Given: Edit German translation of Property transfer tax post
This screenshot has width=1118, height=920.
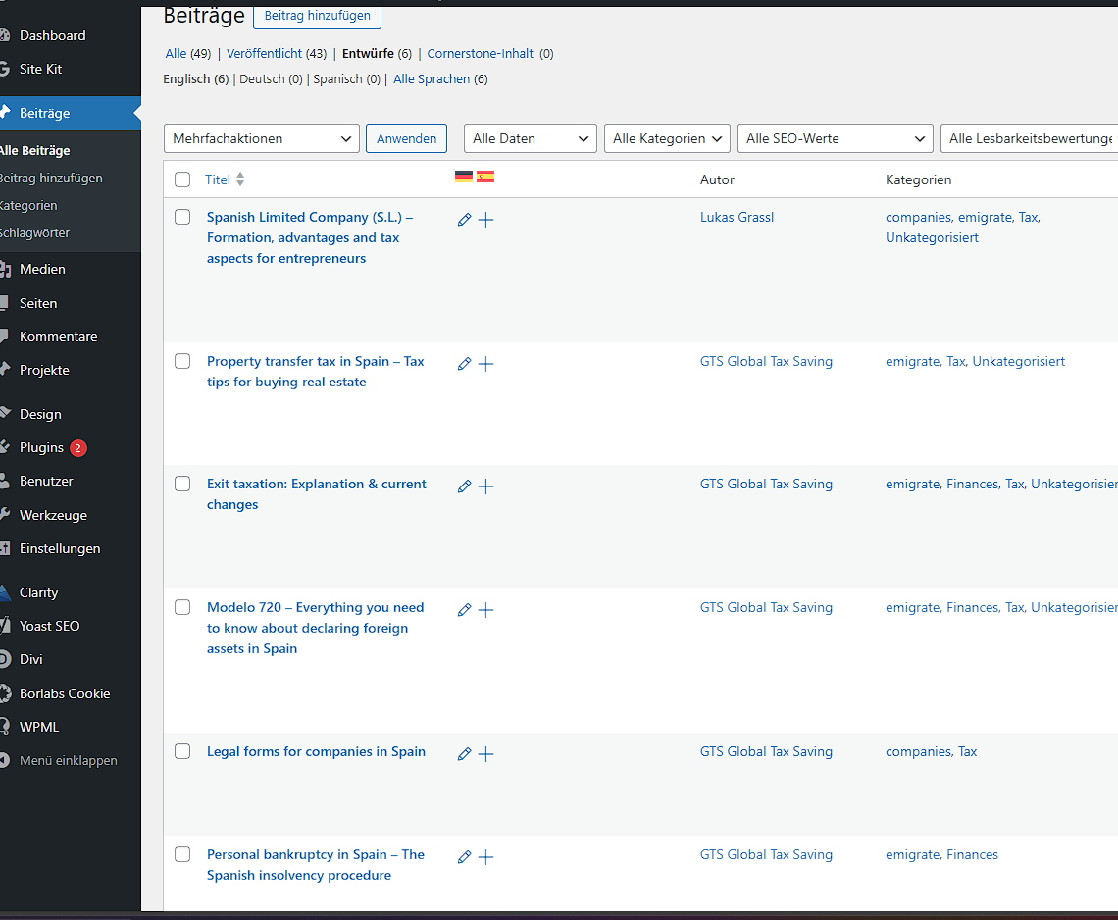Looking at the screenshot, I should pos(464,364).
